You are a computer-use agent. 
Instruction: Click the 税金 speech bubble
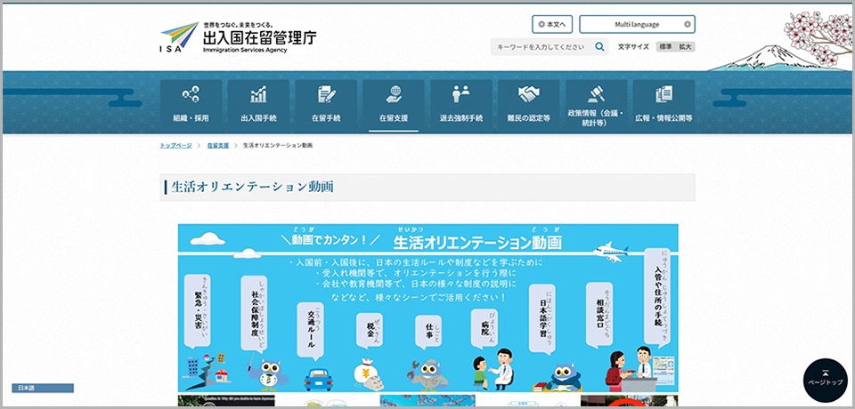click(x=370, y=331)
